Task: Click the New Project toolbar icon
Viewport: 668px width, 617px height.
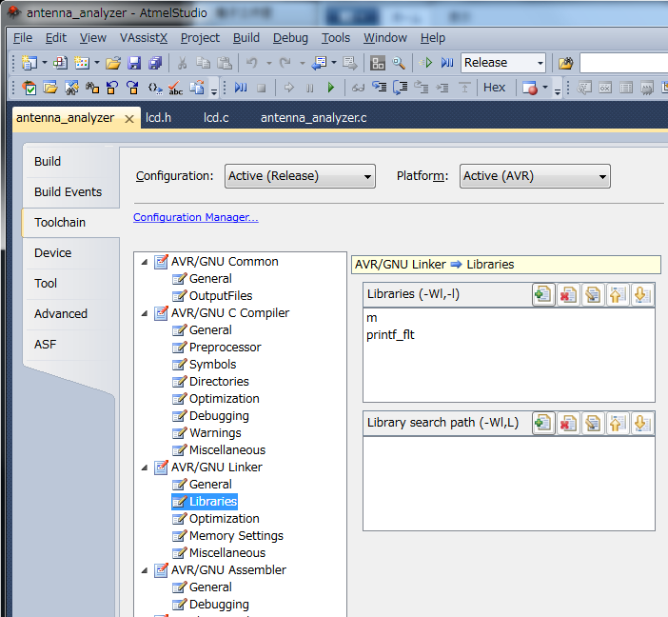Action: pyautogui.click(x=29, y=63)
